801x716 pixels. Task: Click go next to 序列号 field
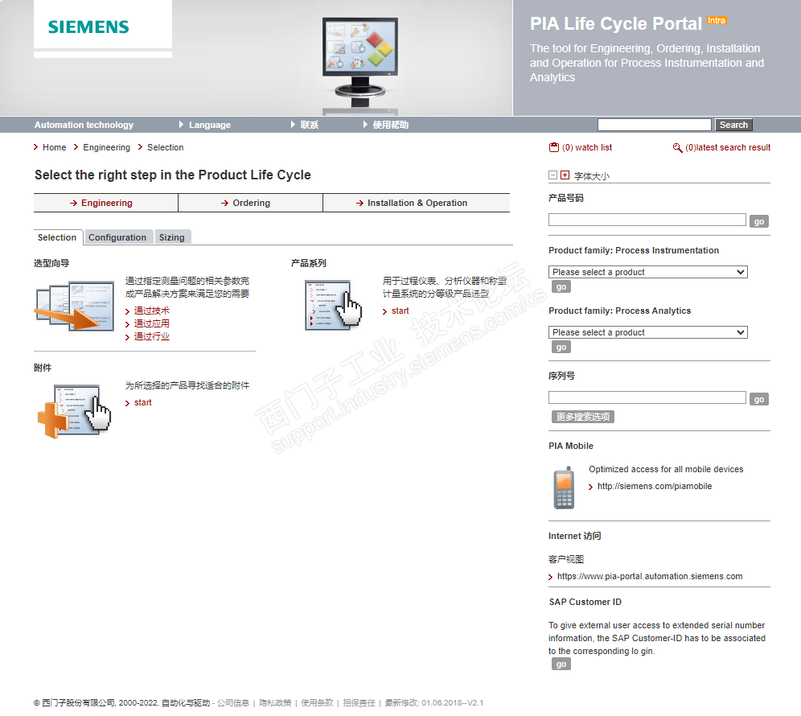759,399
